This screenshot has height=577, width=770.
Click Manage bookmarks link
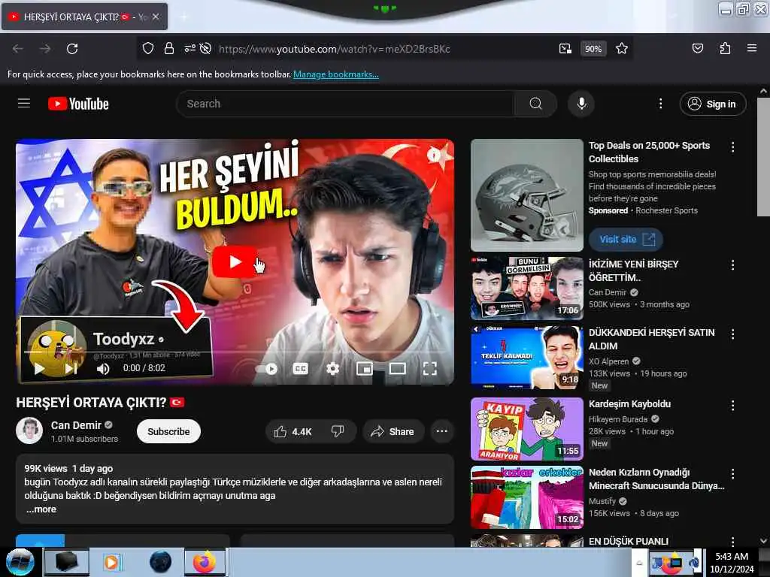(x=336, y=74)
